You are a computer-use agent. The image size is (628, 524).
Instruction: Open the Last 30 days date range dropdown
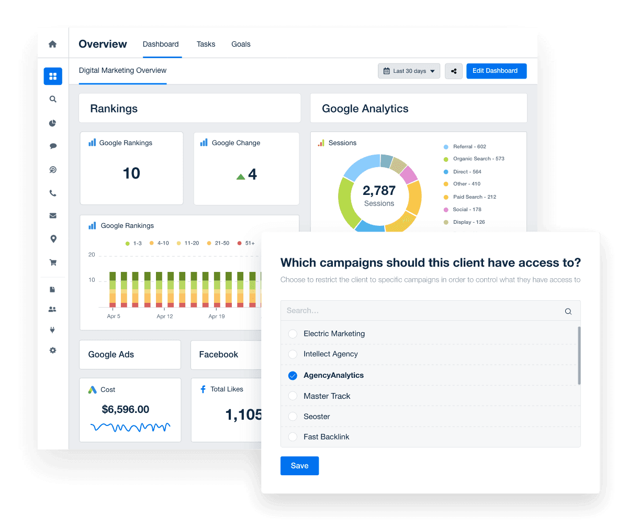pyautogui.click(x=409, y=71)
